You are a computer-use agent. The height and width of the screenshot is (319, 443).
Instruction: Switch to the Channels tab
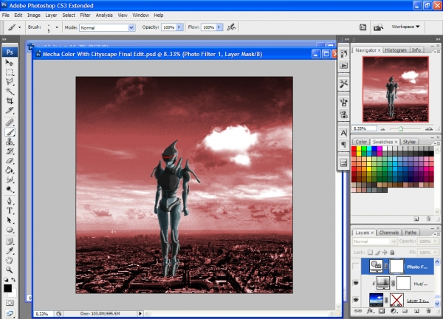point(389,233)
